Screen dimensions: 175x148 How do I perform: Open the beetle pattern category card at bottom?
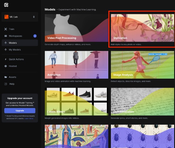pos(142,136)
